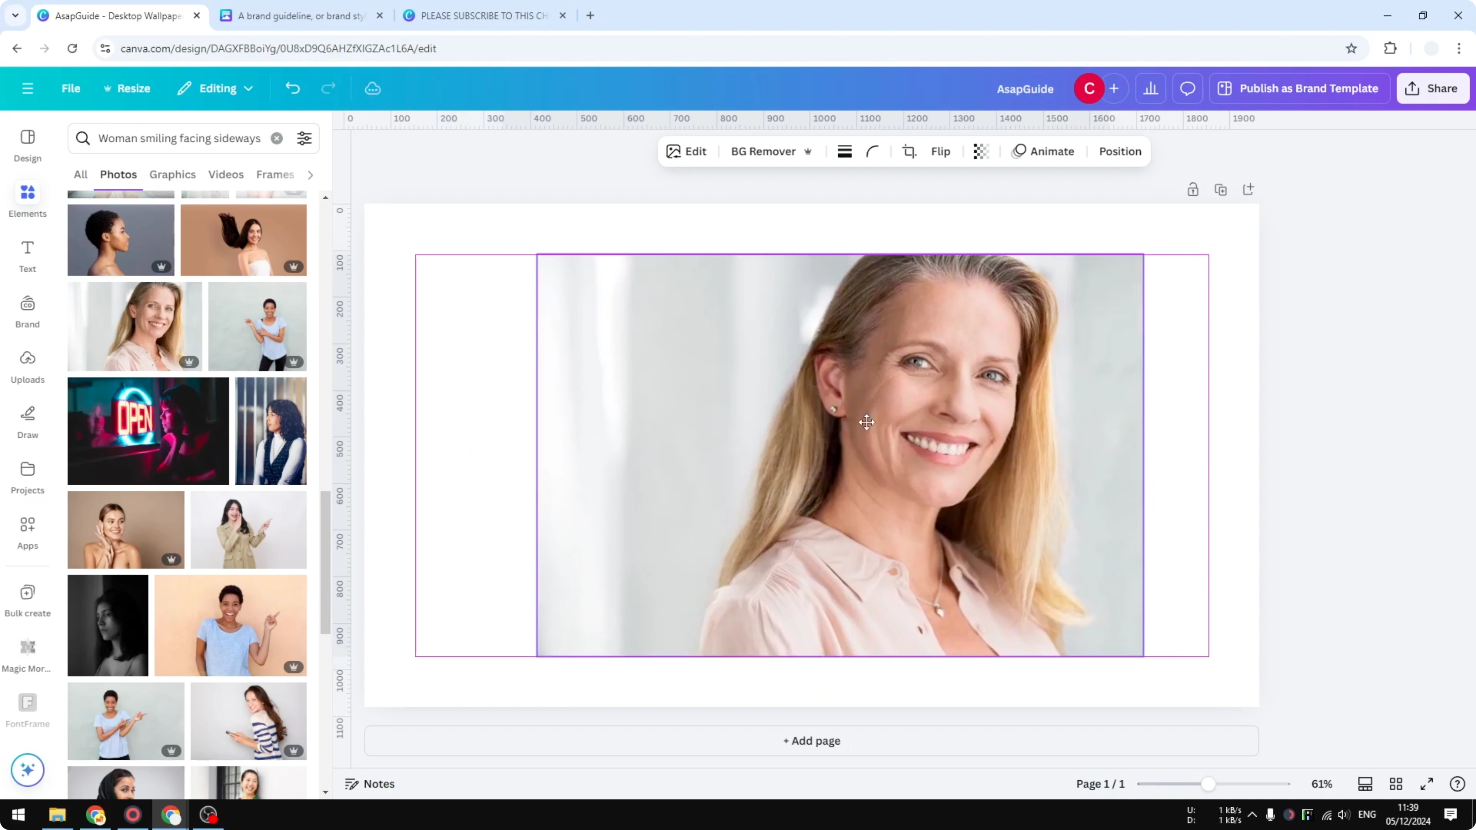Screen dimensions: 1476x830
Task: Select the OPEN neon sign photo thumbnail
Action: pyautogui.click(x=148, y=431)
